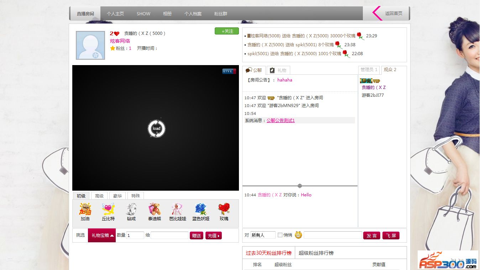Screen dimensions: 480x270
Task: Select the 泰迪熊 teddy bear gift
Action: pyautogui.click(x=155, y=210)
